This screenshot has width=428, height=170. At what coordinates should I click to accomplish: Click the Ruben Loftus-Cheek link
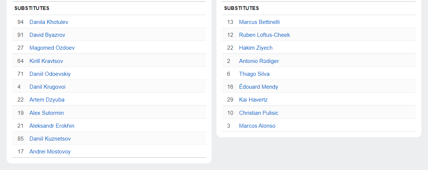pyautogui.click(x=264, y=35)
